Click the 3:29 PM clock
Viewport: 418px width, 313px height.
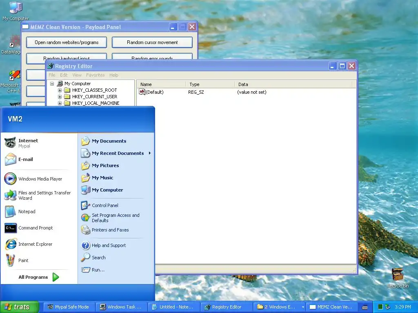(x=403, y=307)
